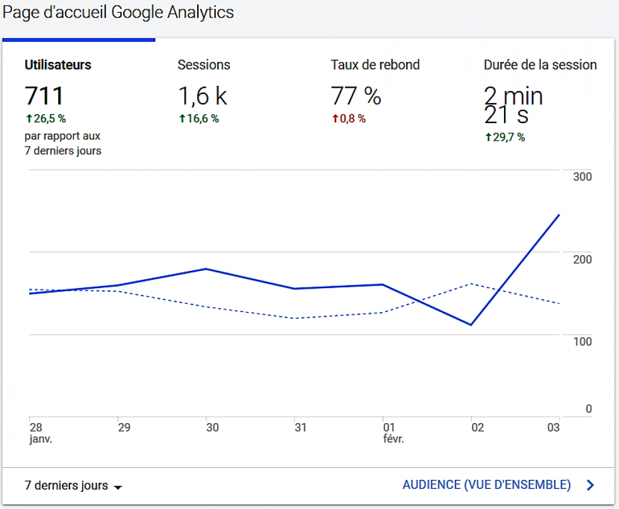The image size is (619, 509).
Task: Click the 29,7 % duration change indicator
Action: (x=505, y=137)
